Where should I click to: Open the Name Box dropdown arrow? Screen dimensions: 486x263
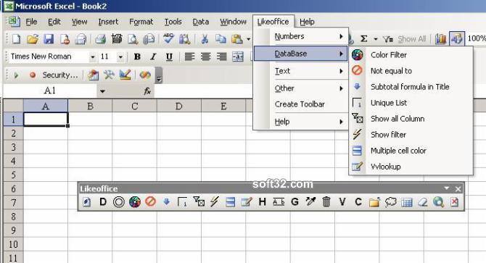(x=102, y=91)
